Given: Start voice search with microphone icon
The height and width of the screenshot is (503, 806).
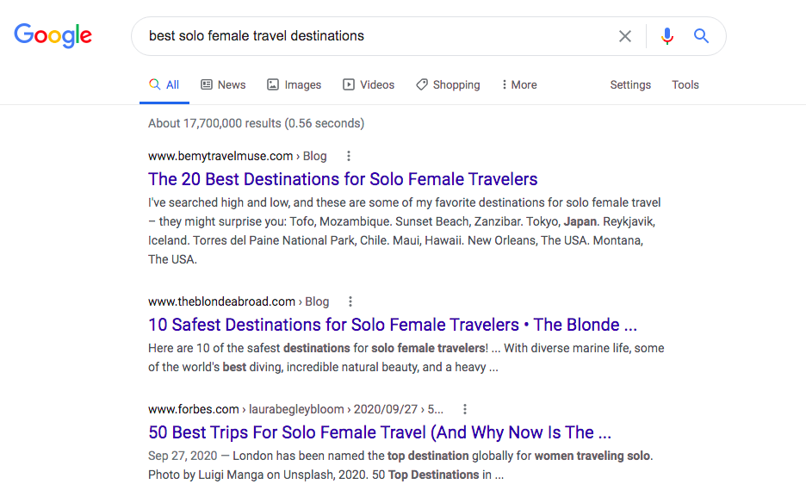Looking at the screenshot, I should [x=667, y=36].
